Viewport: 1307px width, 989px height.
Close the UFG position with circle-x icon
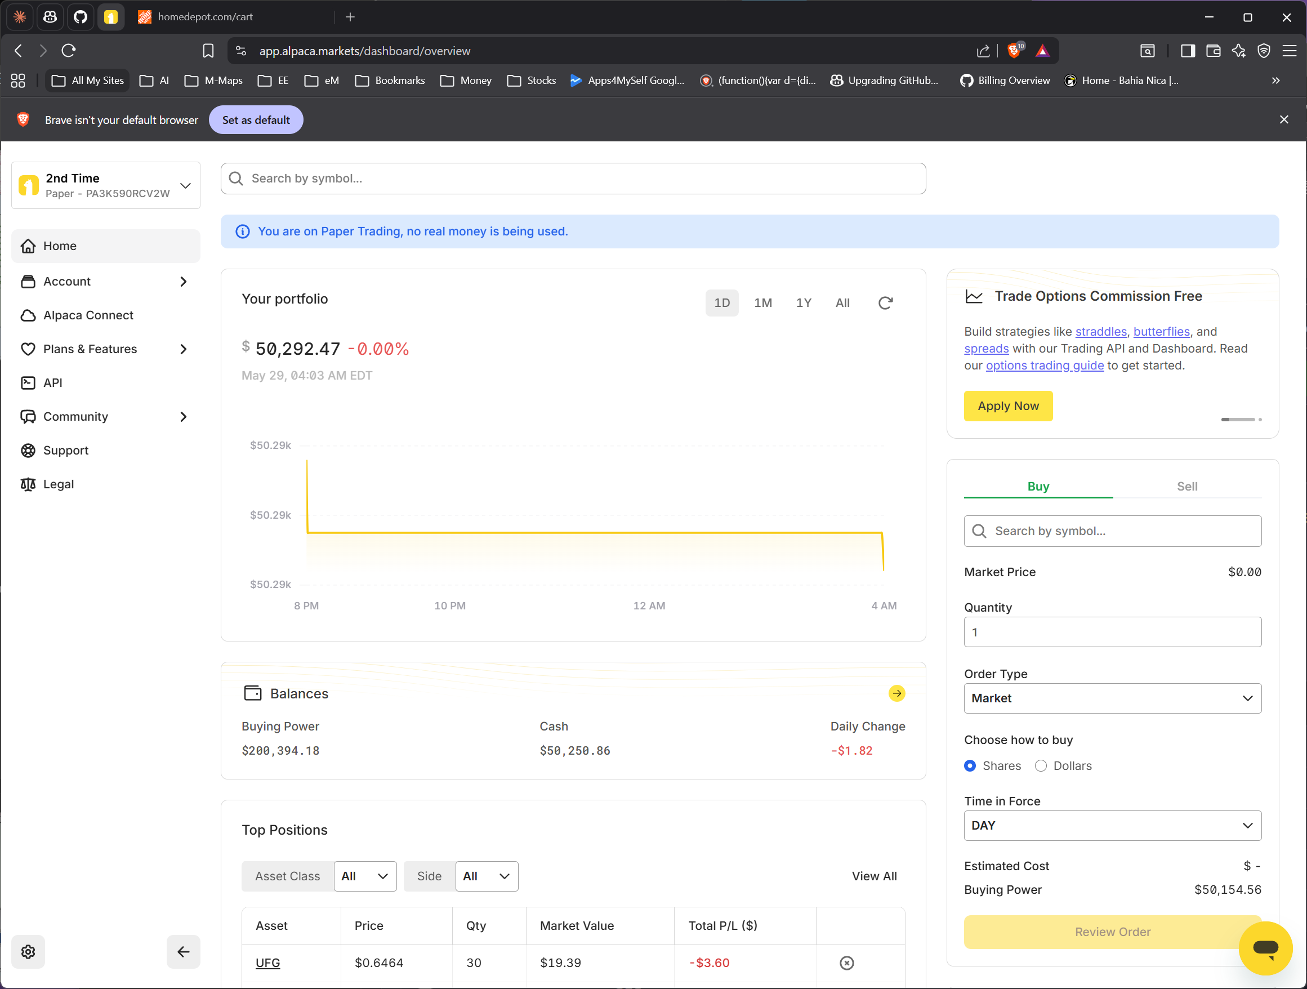point(846,963)
